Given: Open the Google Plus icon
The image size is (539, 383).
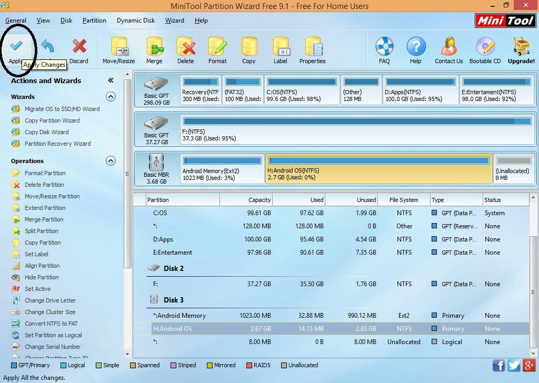Looking at the screenshot, I should (529, 365).
